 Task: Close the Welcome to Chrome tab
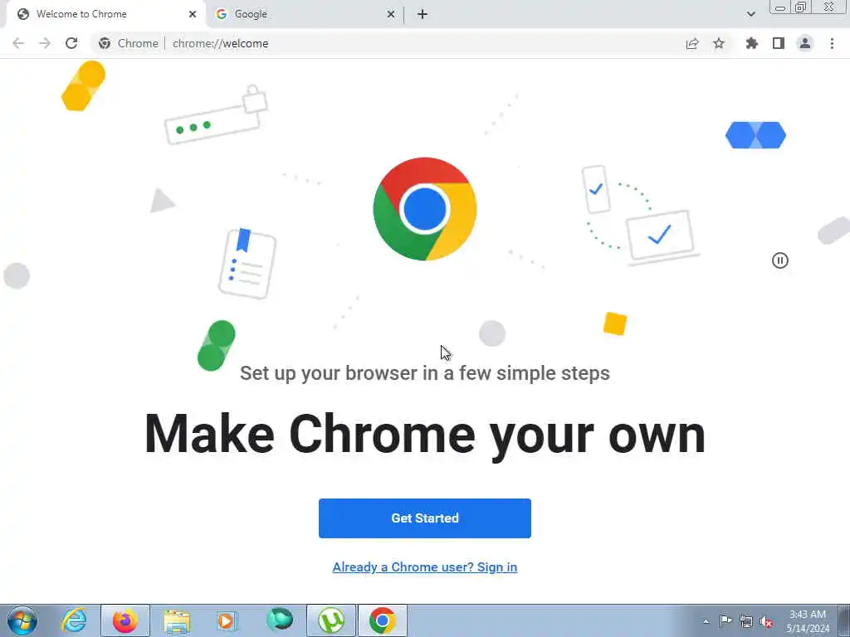[193, 15]
